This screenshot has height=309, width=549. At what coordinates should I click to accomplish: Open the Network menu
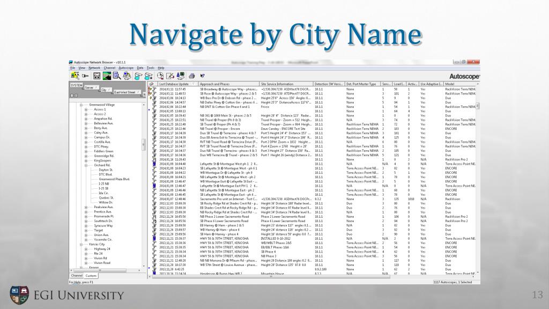click(x=94, y=68)
